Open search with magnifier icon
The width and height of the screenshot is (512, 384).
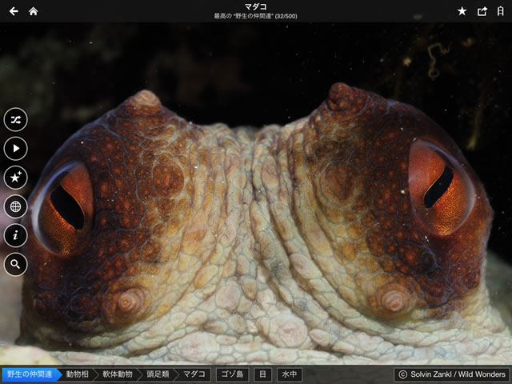tap(16, 264)
